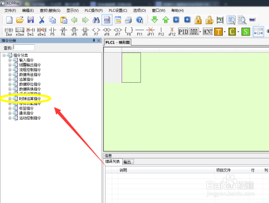Select the 数据移位指令 tree item
Viewport: 269px width, 203px height.
point(30,84)
